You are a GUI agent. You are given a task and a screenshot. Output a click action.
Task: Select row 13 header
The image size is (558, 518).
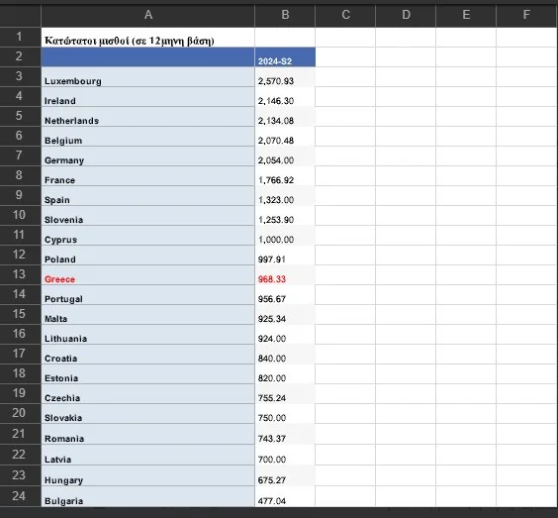pos(21,274)
